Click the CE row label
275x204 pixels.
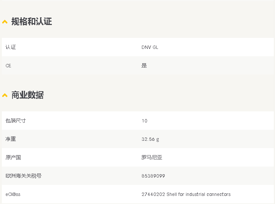8,65
